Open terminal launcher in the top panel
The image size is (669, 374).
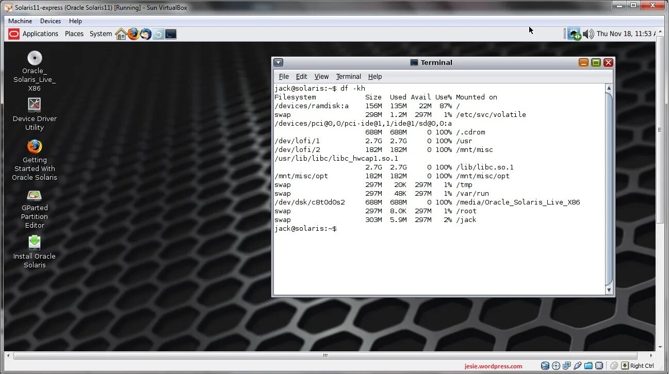click(x=171, y=34)
